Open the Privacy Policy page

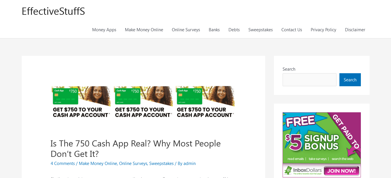323,30
